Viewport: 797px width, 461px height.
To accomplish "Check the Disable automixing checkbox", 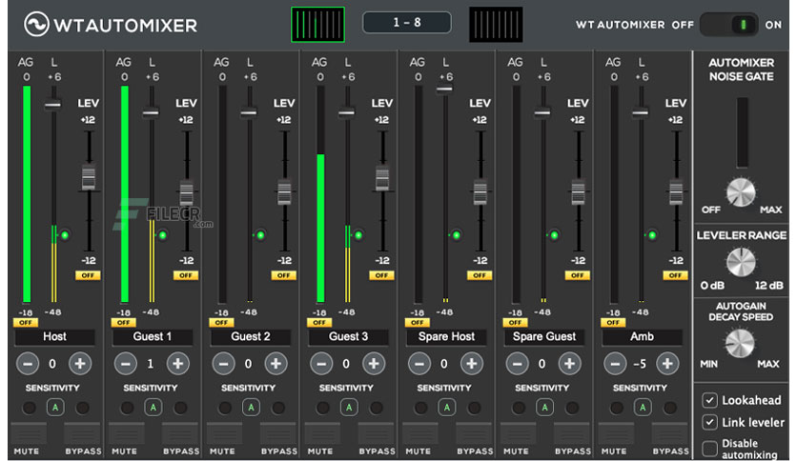I will pyautogui.click(x=709, y=449).
